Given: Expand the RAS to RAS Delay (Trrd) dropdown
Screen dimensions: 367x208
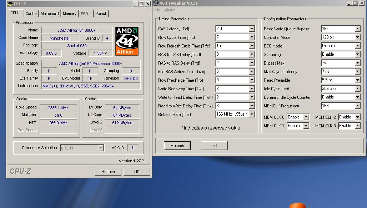Looking at the screenshot, I should coord(252,63).
